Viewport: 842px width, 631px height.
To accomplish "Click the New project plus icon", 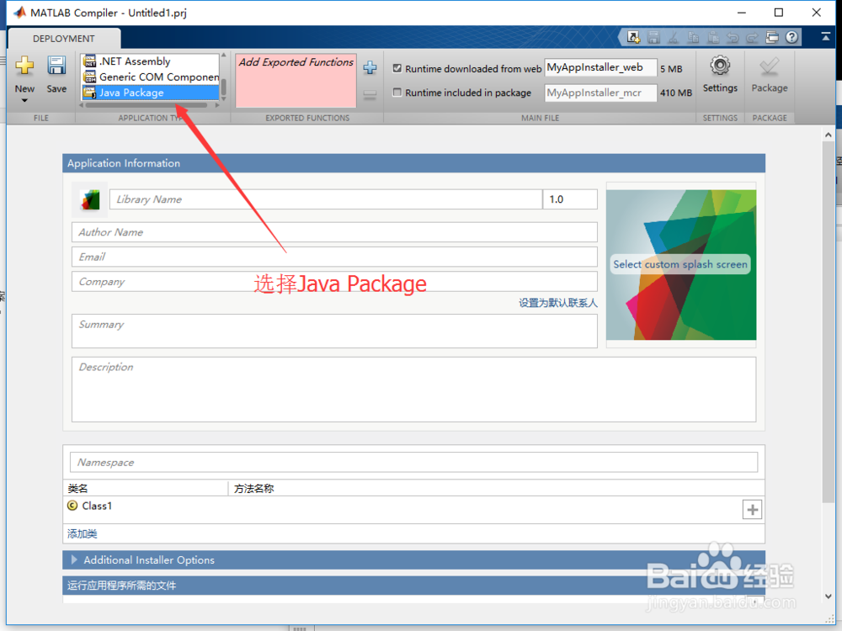I will click(x=24, y=66).
